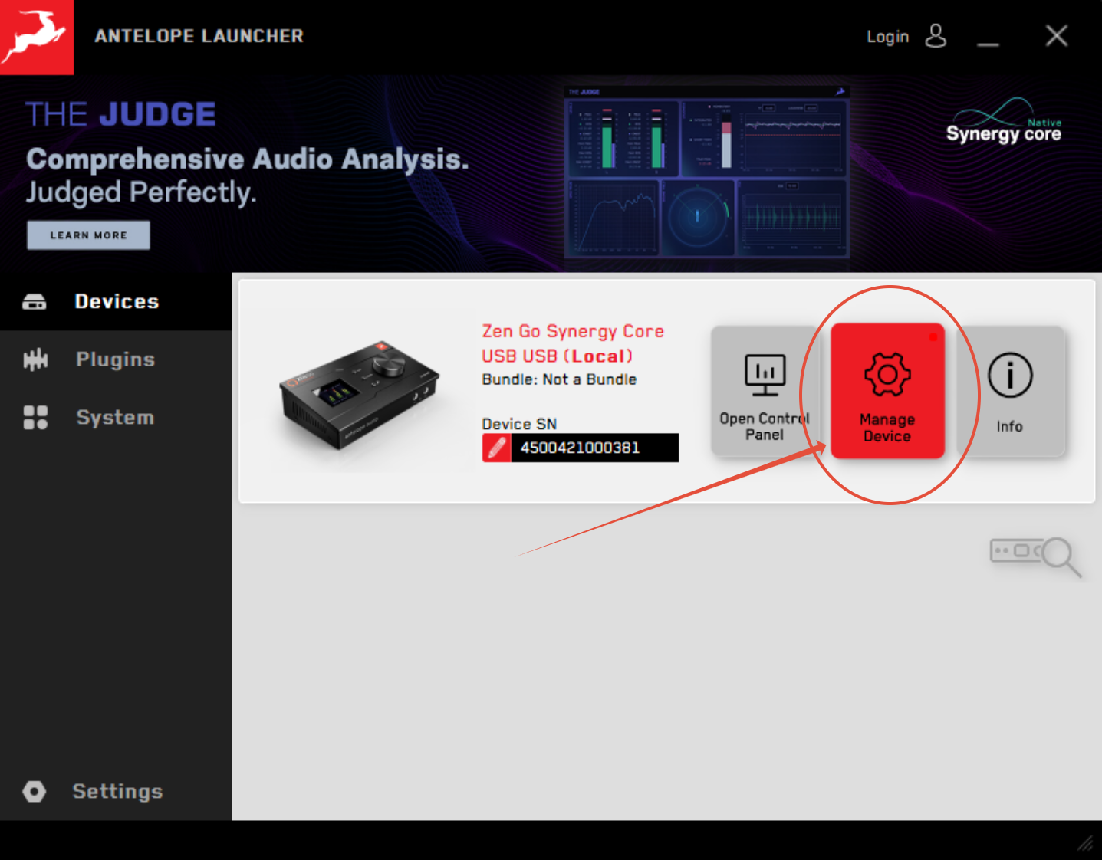Click the Antelope logo icon
The height and width of the screenshot is (860, 1102).
36,37
